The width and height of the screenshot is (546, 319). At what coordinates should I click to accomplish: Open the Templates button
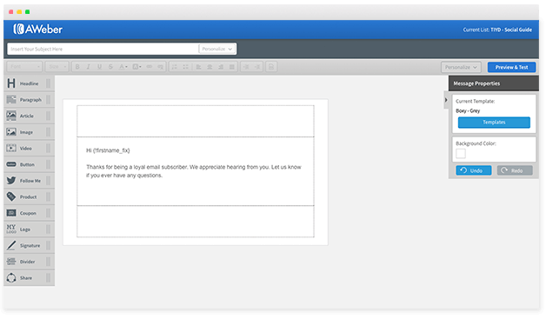(494, 123)
